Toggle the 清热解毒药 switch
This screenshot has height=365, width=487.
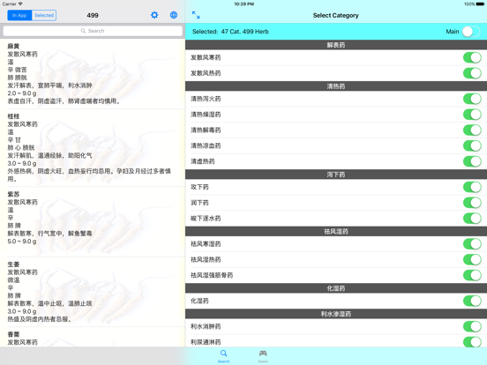point(472,130)
